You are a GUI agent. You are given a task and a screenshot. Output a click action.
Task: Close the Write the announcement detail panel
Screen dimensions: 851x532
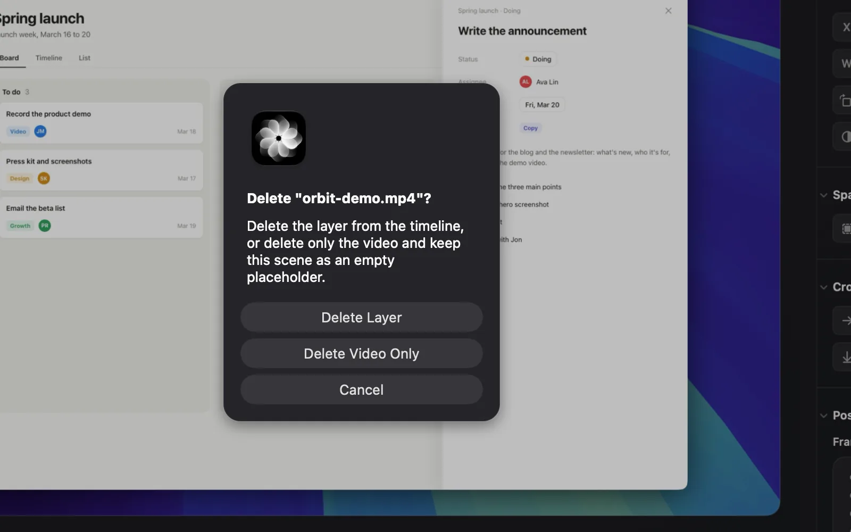click(x=669, y=11)
